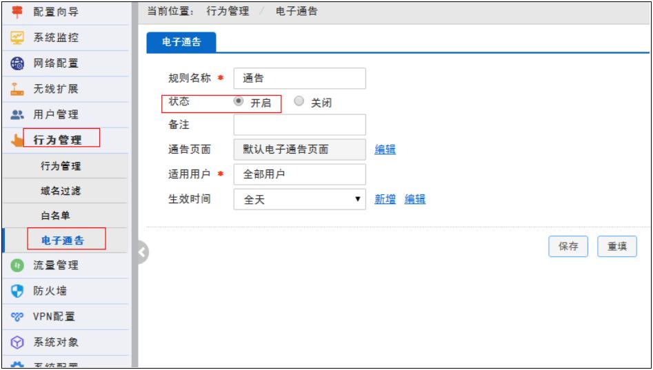
Task: Click the 防火墙 shield icon
Action: (19, 291)
